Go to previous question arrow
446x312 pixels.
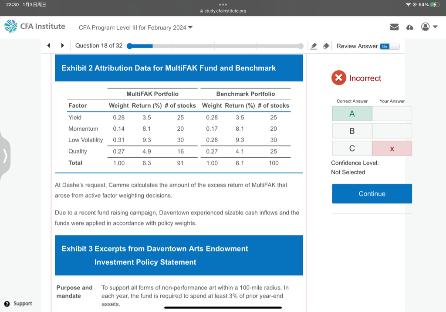coord(49,46)
